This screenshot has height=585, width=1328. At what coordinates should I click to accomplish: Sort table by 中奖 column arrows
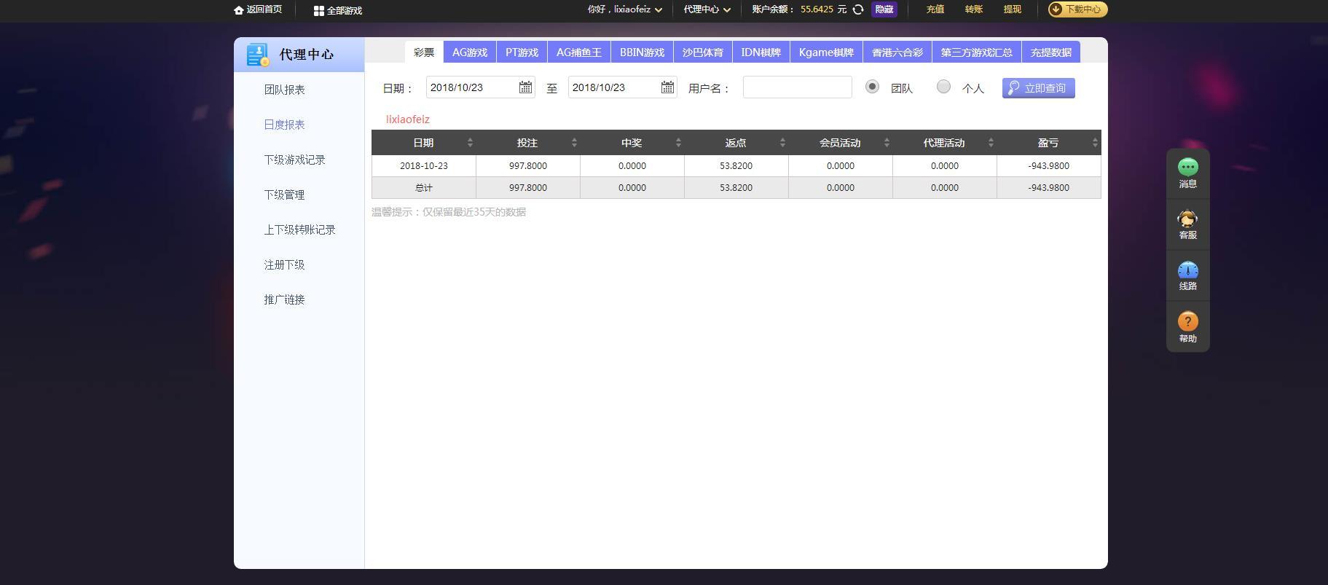(x=678, y=143)
